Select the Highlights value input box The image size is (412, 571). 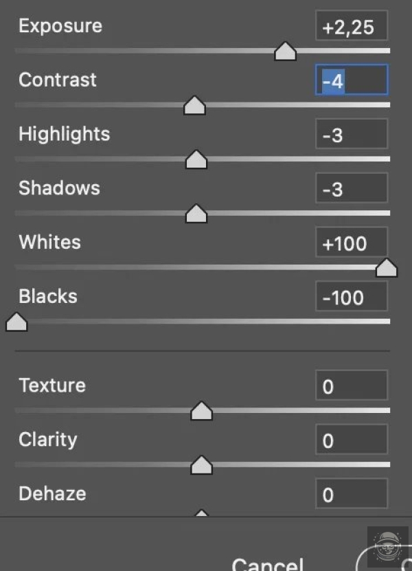coord(351,135)
